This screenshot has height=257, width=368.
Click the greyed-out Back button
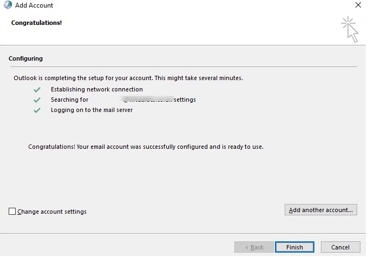[254, 247]
